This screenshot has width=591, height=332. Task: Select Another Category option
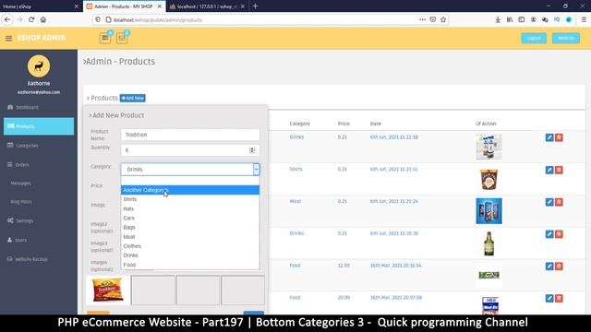(x=190, y=190)
